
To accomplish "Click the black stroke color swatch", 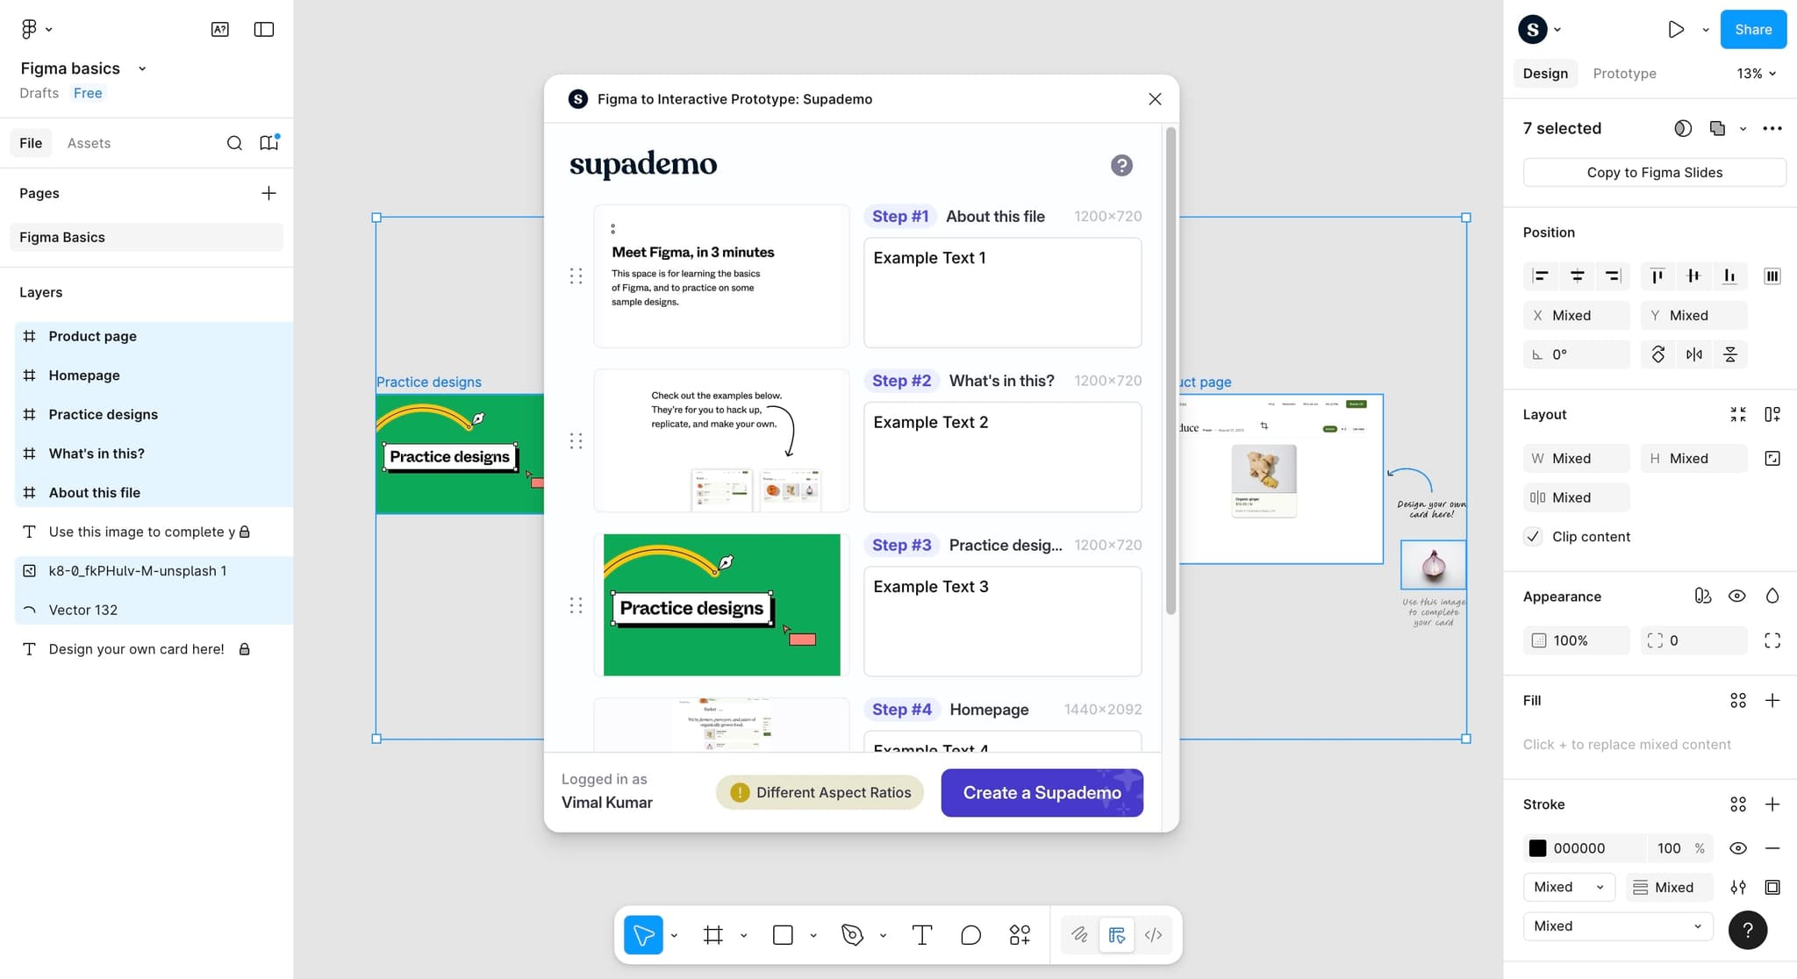I will (x=1537, y=848).
